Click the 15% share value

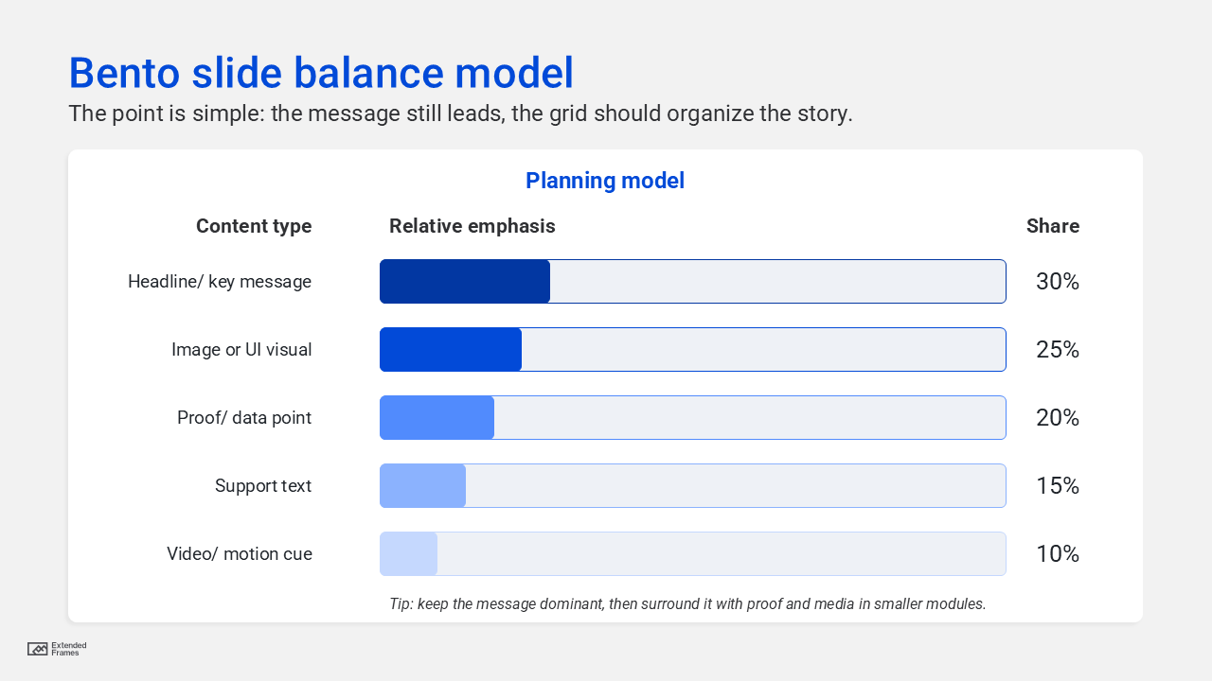point(1058,486)
